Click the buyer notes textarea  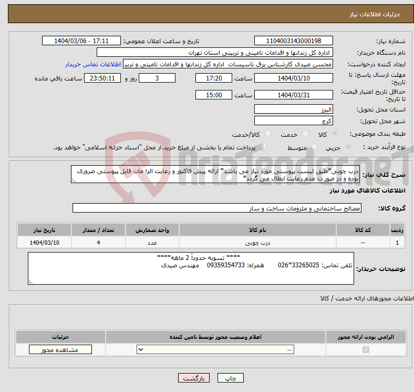coord(191,268)
